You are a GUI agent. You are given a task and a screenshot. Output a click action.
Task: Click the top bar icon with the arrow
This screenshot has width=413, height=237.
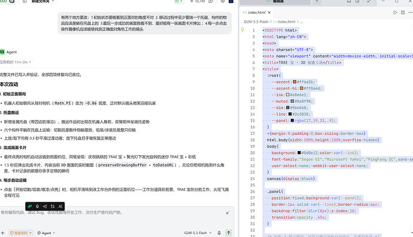tap(369, 1)
